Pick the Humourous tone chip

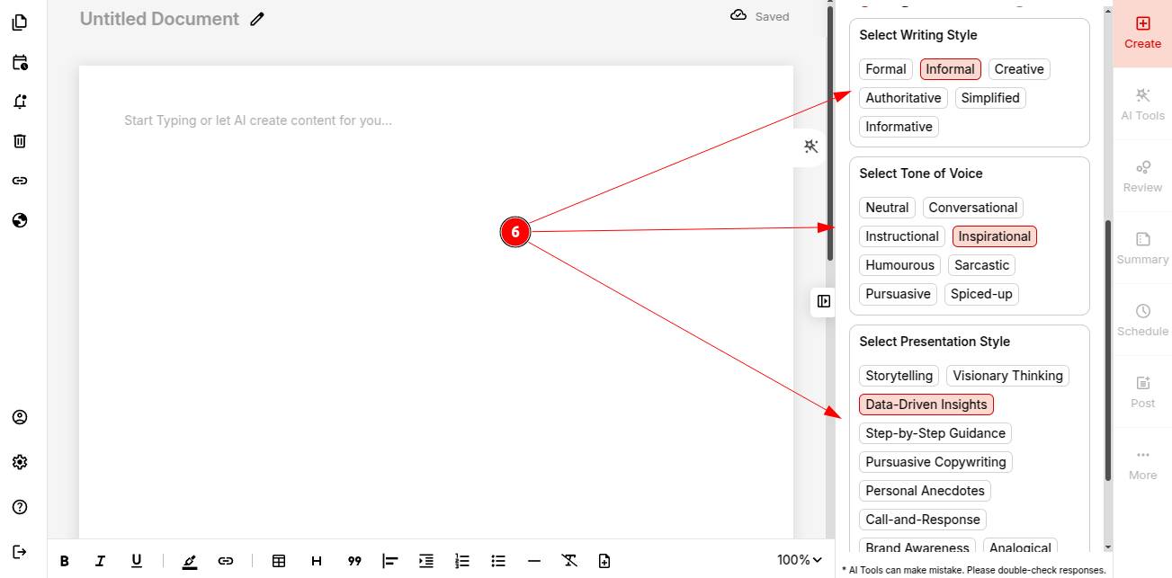[899, 265]
